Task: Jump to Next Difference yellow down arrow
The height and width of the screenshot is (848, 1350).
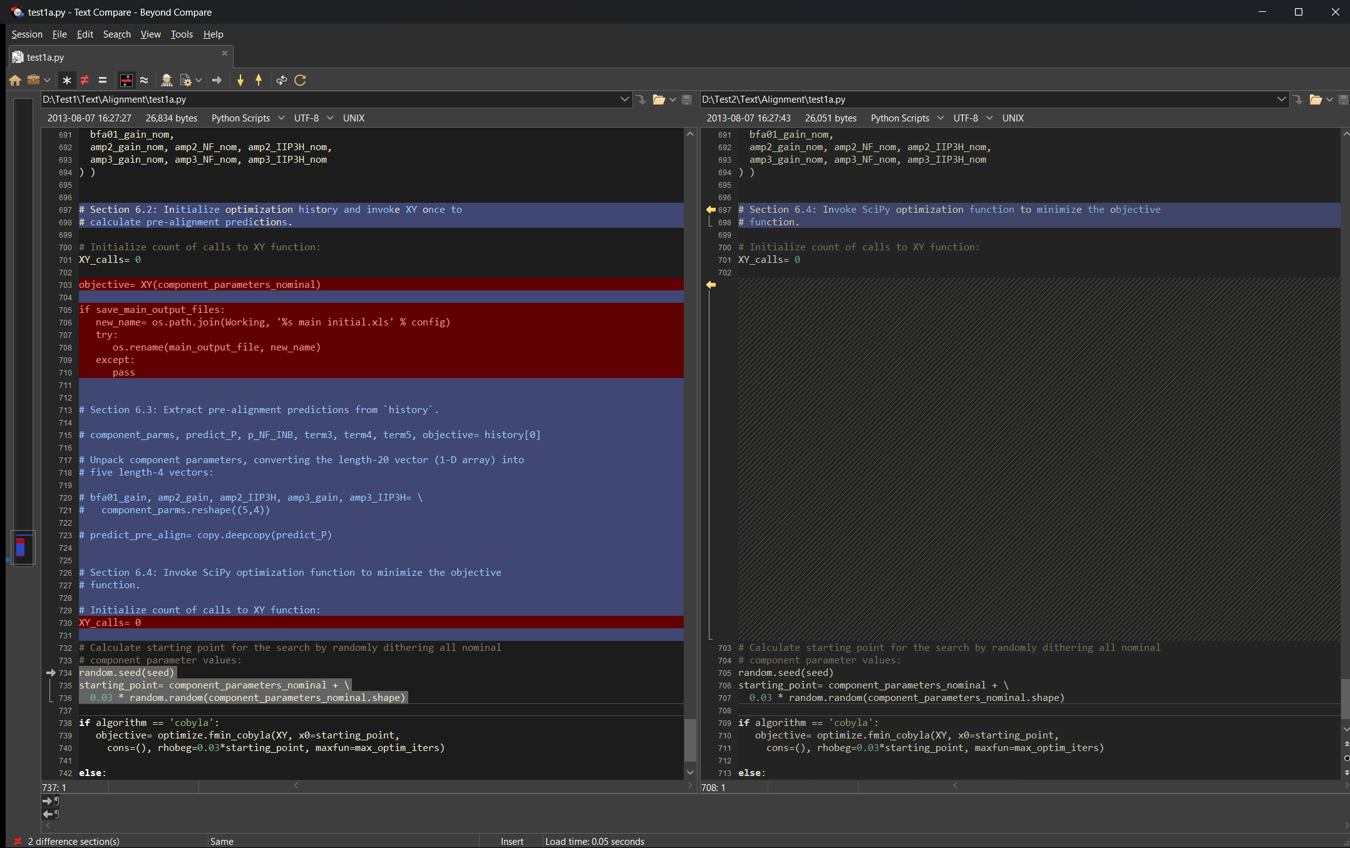Action: click(x=240, y=80)
